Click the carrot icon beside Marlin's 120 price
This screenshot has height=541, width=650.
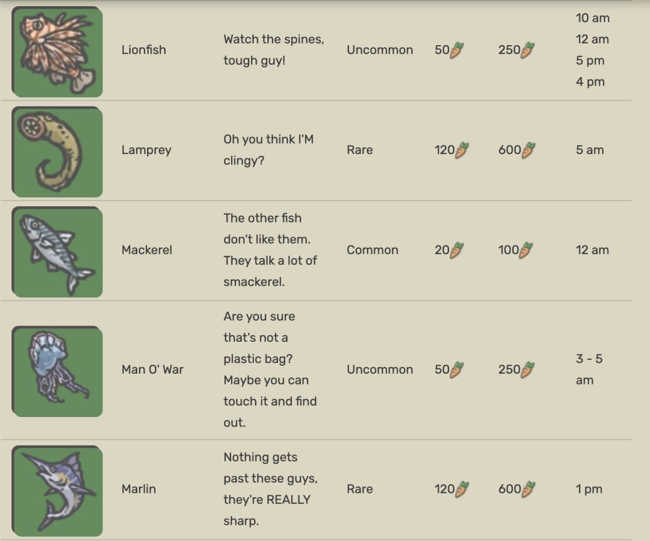click(462, 489)
